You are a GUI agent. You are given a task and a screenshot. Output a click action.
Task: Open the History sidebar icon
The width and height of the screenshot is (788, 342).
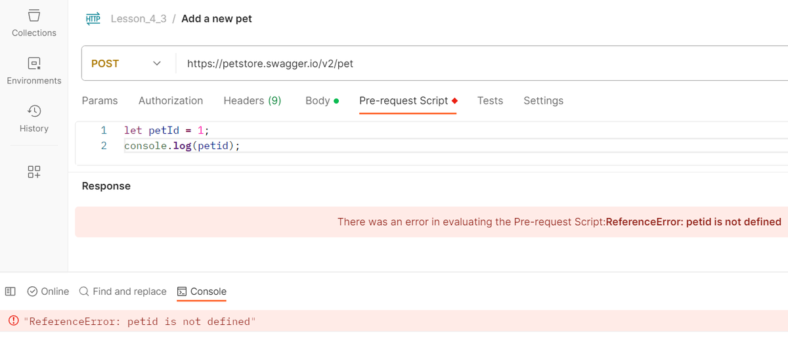[34, 111]
